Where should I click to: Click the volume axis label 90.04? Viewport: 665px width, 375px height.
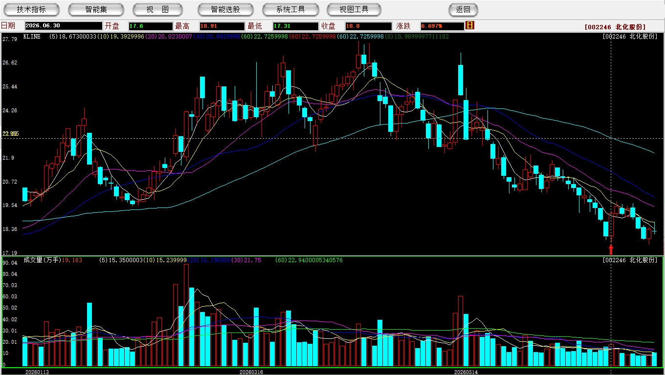coord(10,263)
